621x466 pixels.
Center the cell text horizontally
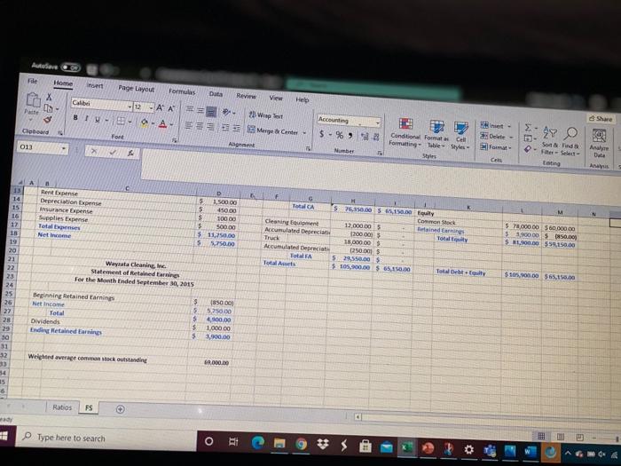pos(200,126)
